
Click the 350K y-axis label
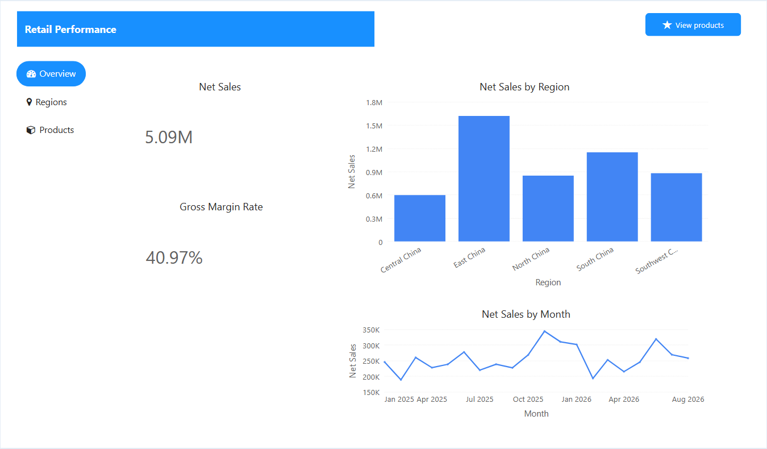(370, 330)
